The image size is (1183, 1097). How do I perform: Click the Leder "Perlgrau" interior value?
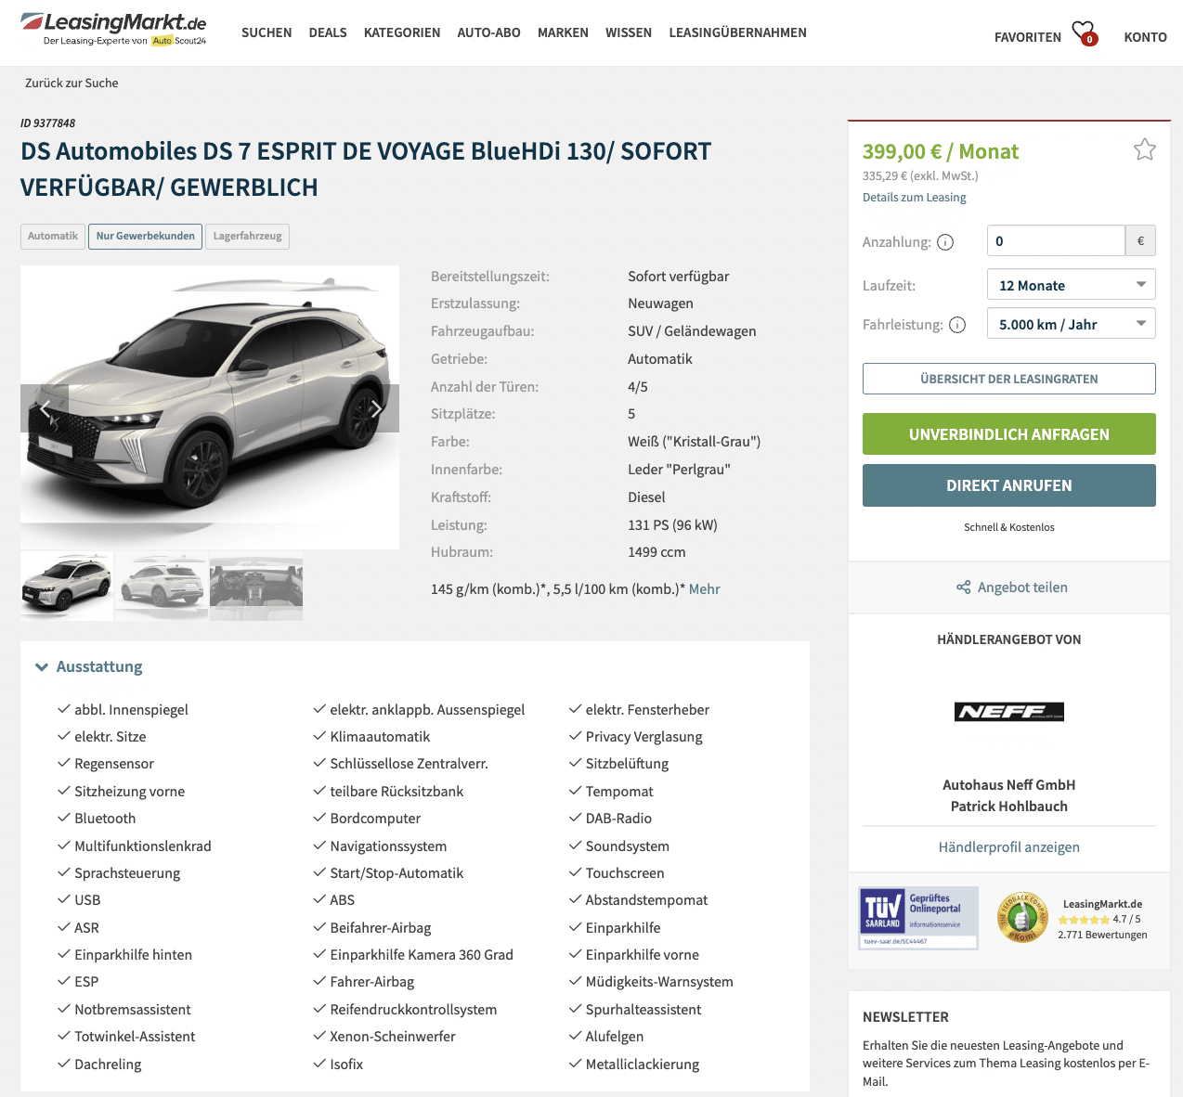(679, 470)
